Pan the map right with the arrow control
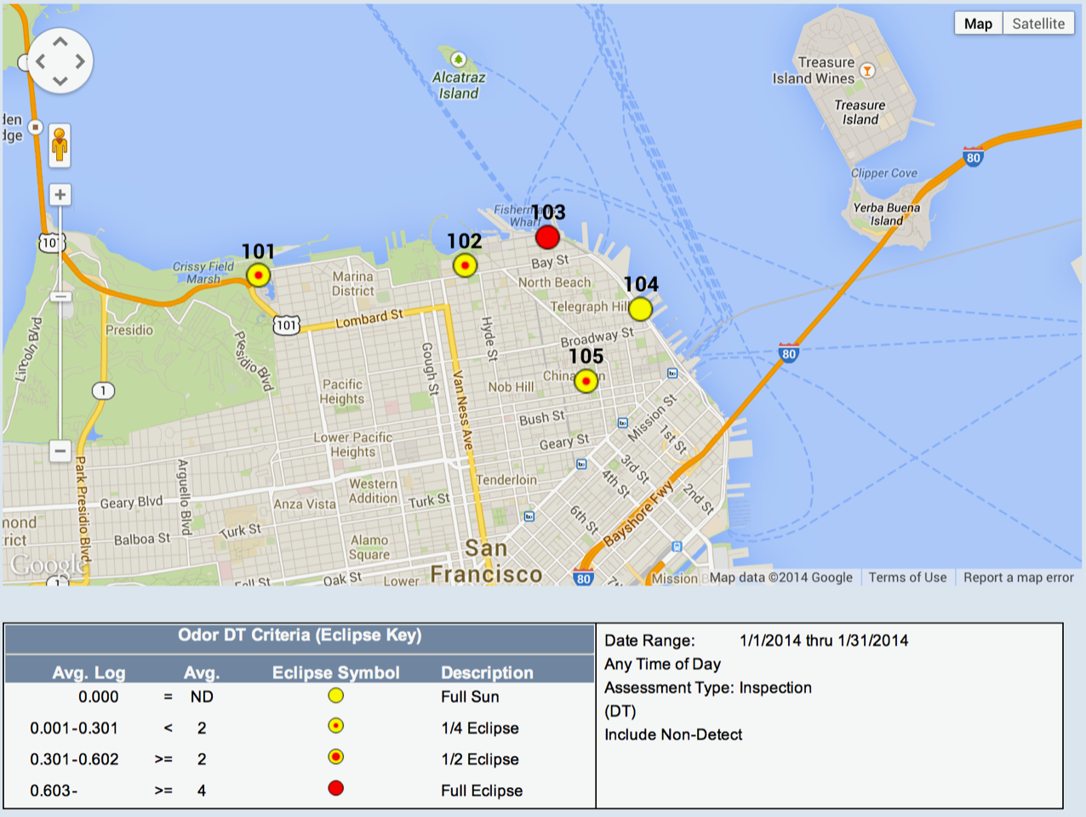 coord(80,61)
